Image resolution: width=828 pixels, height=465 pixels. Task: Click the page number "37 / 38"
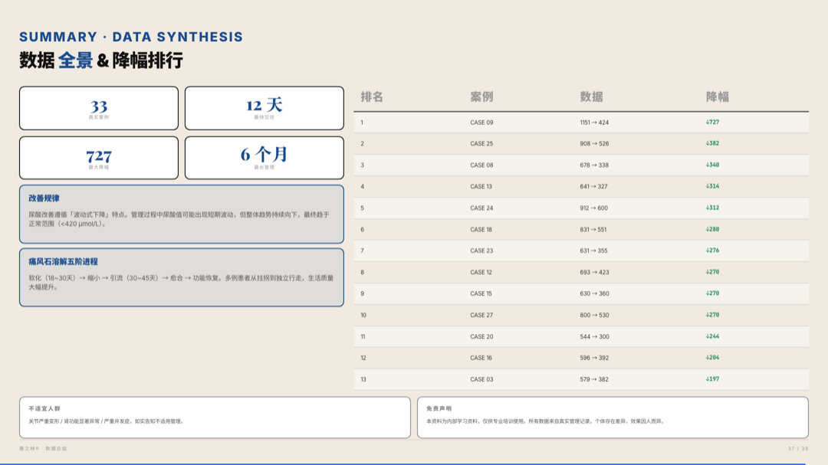798,449
